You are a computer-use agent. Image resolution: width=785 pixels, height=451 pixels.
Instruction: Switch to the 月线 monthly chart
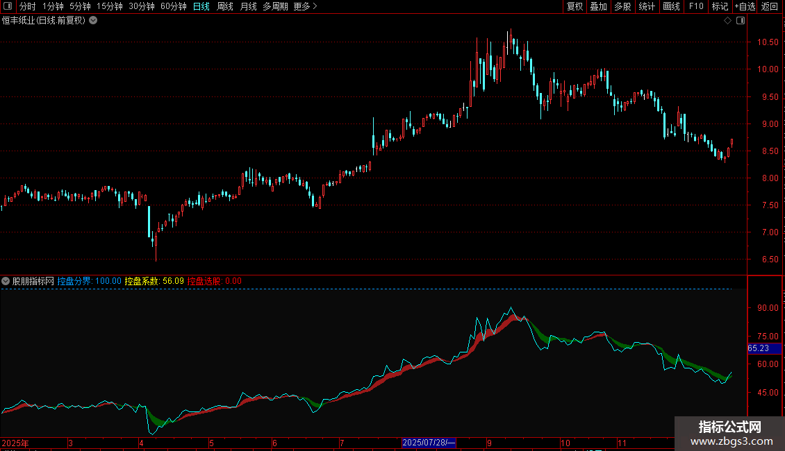248,6
